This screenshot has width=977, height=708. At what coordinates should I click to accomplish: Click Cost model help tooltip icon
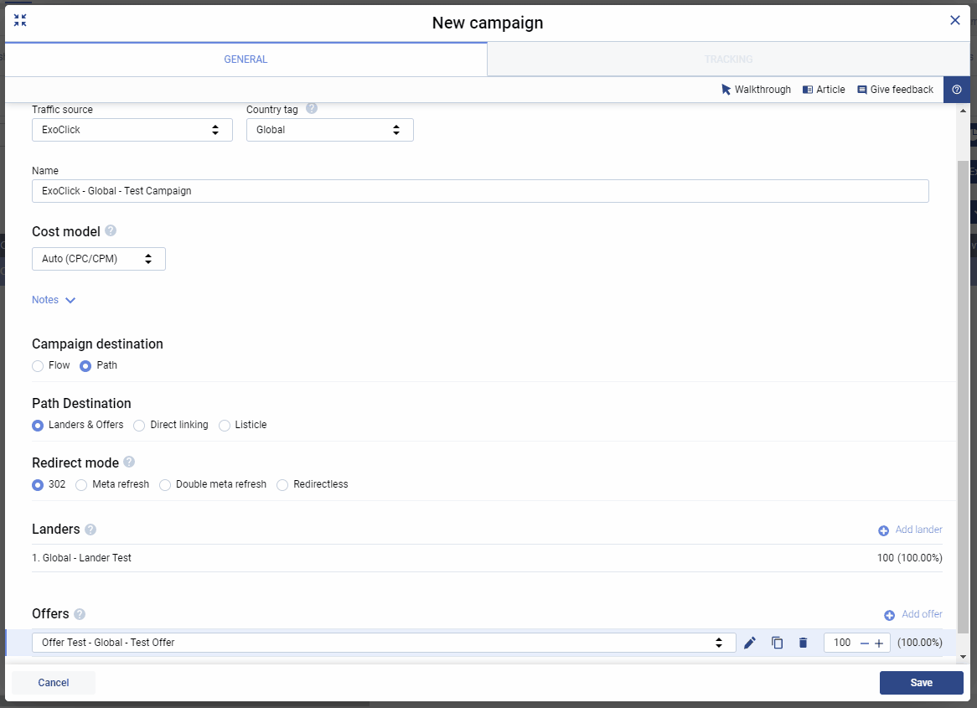pyautogui.click(x=111, y=231)
